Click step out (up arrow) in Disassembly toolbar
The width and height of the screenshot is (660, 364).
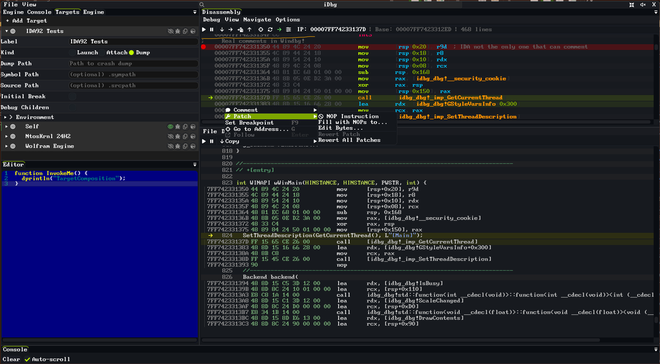point(249,30)
